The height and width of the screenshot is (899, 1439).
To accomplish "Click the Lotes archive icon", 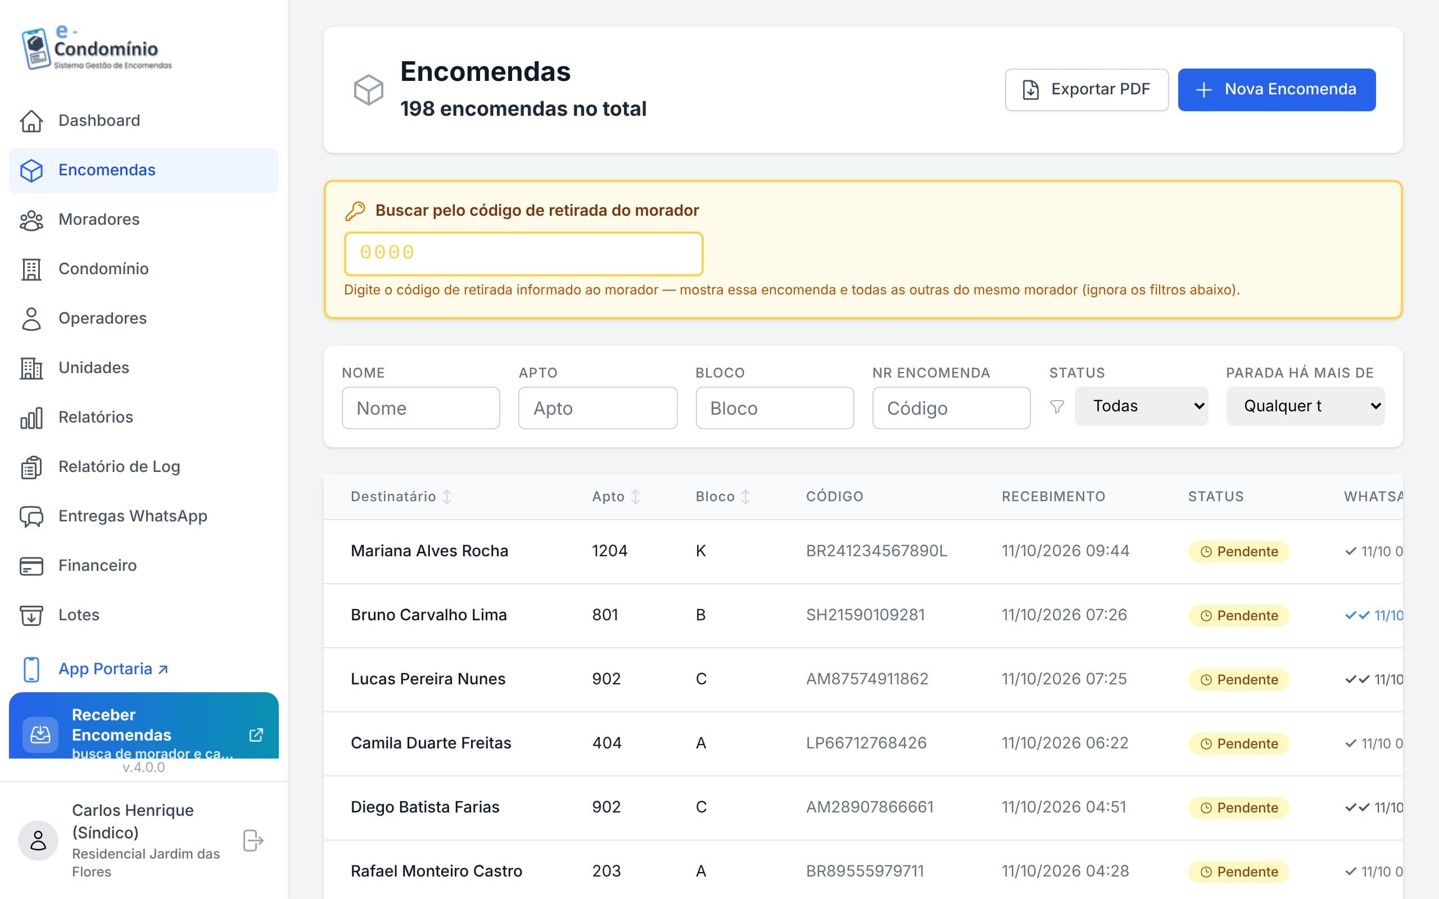I will [31, 615].
